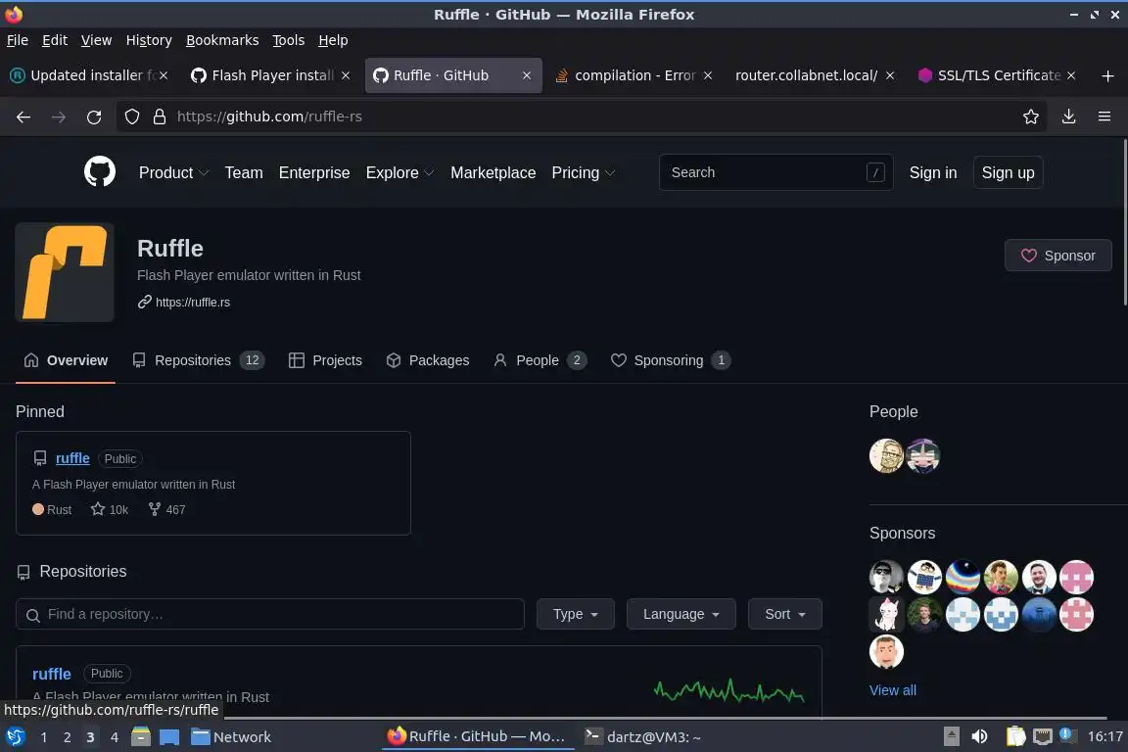The image size is (1128, 752).
Task: Click second avatar under People
Action: click(x=923, y=456)
